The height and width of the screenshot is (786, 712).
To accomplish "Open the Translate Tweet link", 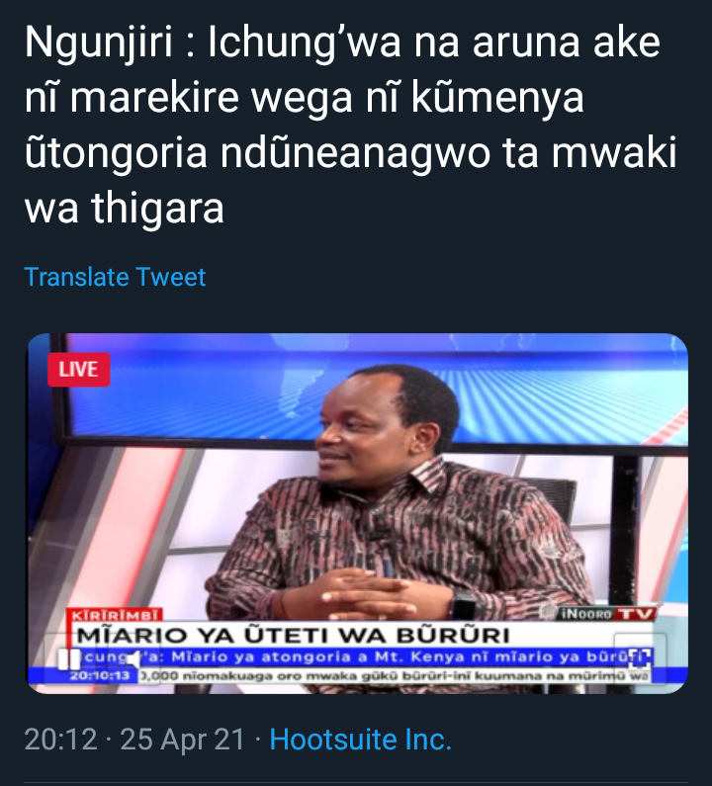I will coord(115,277).
